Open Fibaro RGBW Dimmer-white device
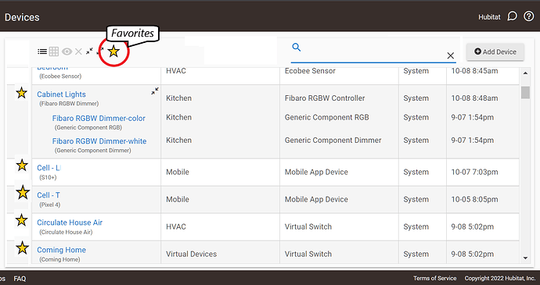 [x=99, y=141]
